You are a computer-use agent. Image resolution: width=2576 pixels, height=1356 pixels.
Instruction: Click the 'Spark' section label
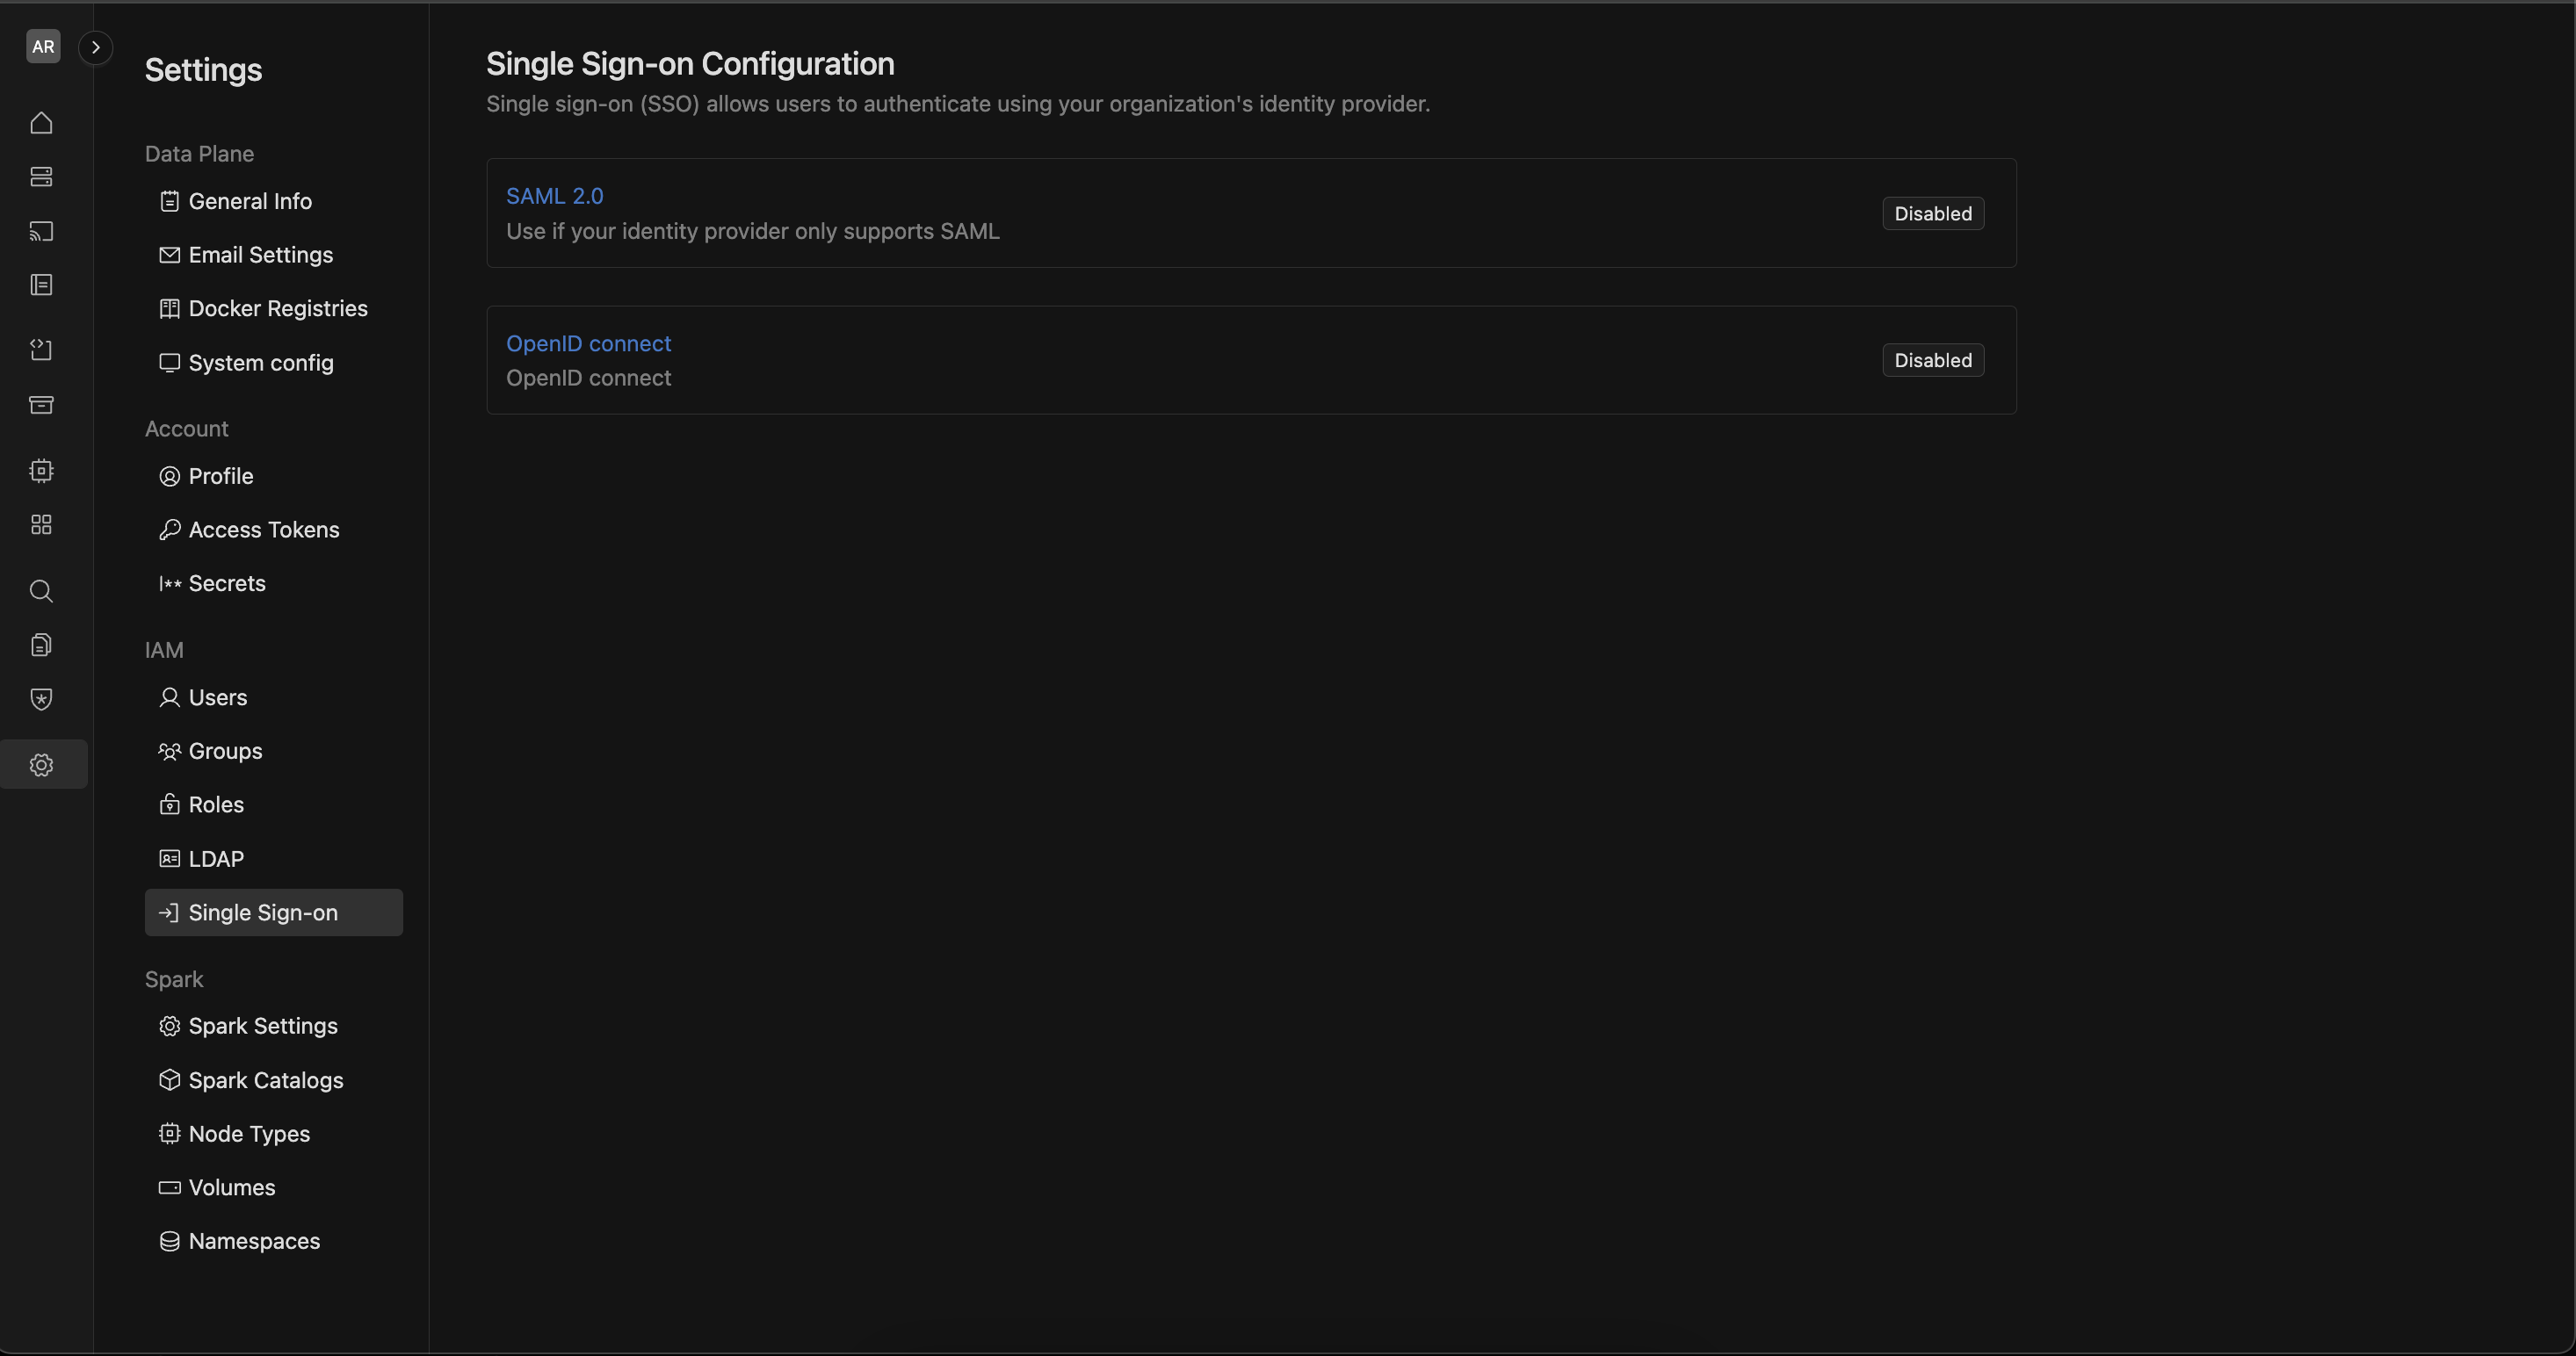(x=174, y=979)
